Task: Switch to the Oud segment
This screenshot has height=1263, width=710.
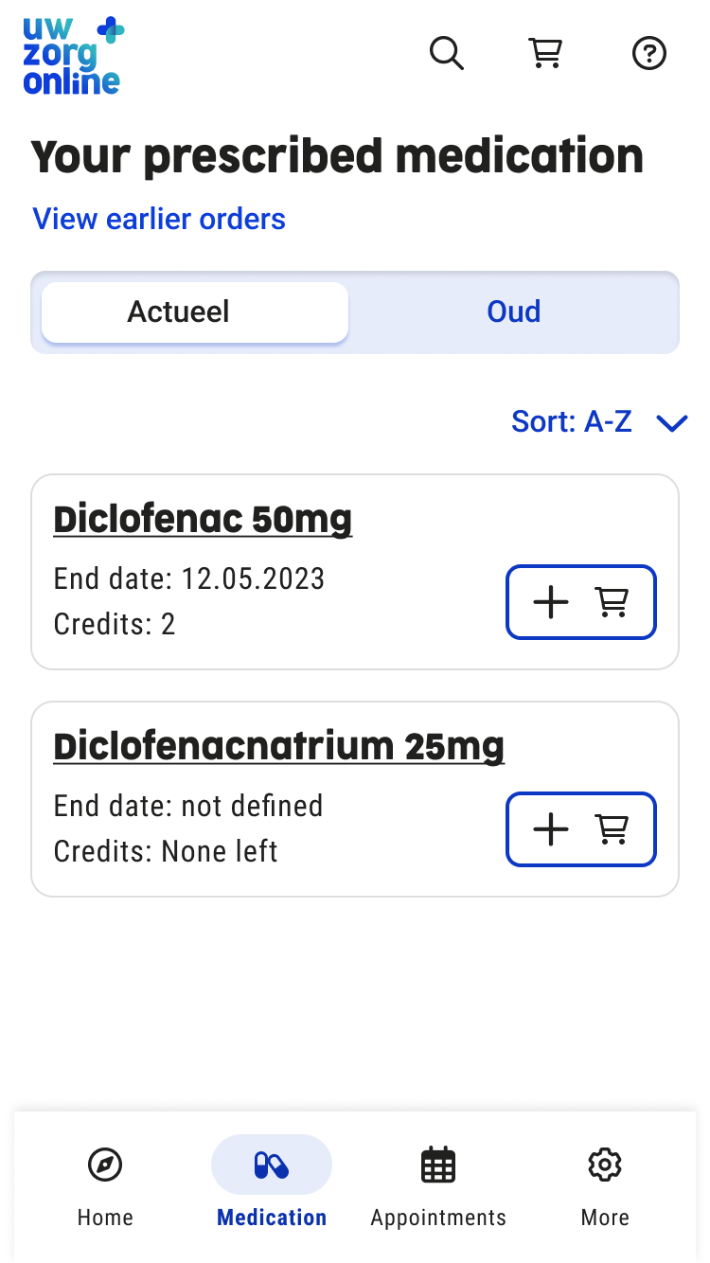Action: (514, 312)
